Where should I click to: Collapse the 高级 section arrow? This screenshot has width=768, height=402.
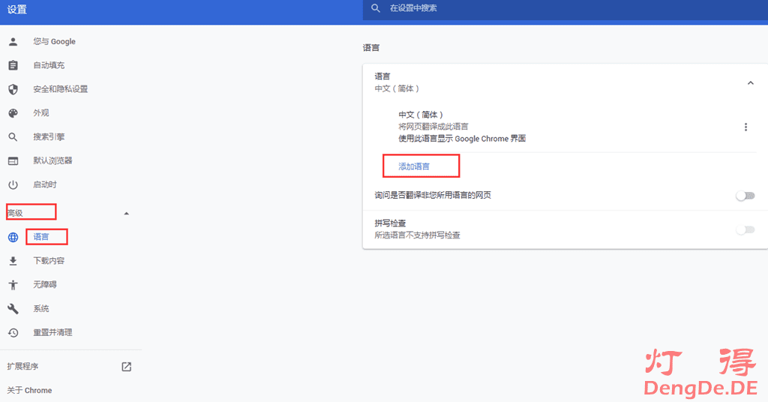click(x=126, y=214)
